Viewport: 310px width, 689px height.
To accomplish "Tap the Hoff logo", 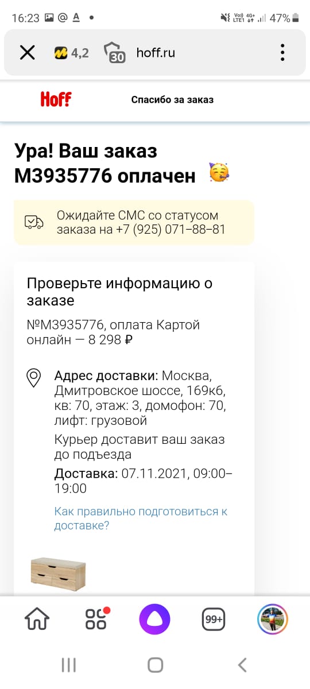I will click(x=56, y=99).
